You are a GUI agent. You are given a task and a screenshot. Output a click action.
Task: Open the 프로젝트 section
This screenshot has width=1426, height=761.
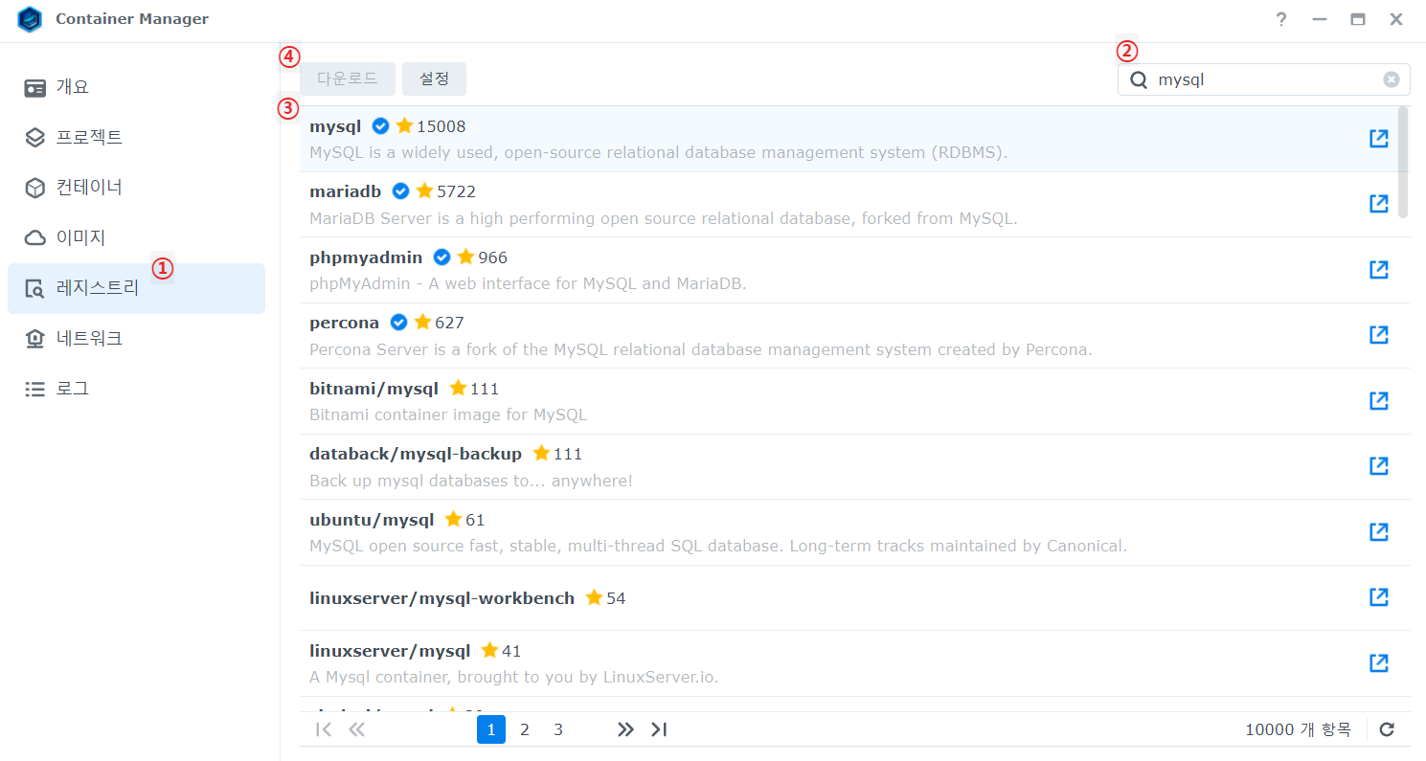coord(136,137)
